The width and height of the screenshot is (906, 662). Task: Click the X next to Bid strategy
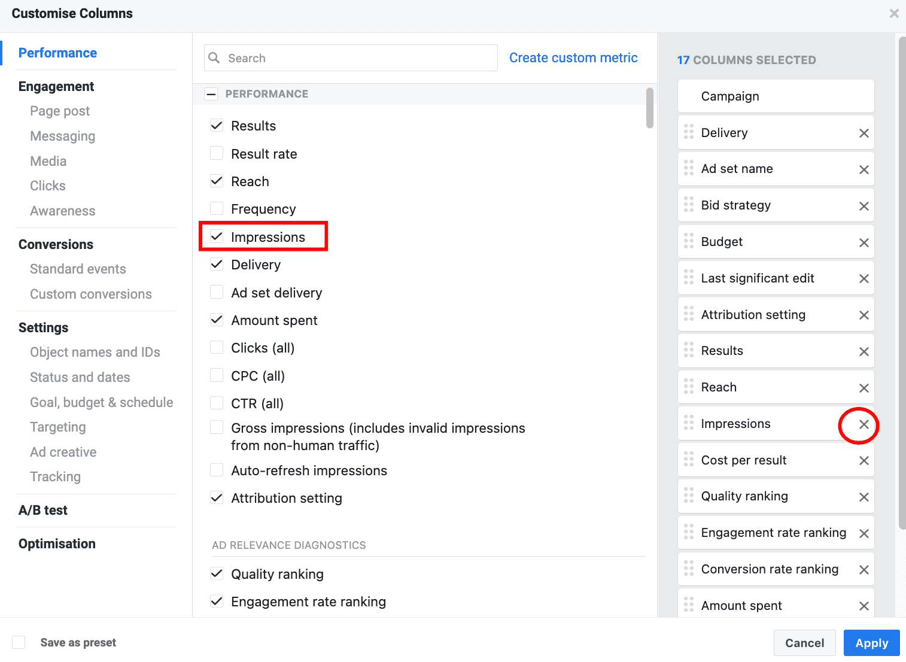(x=864, y=206)
